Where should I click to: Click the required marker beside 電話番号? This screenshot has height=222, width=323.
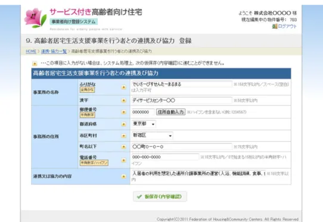[x=123, y=160]
